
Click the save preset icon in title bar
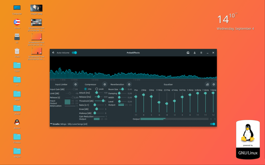click(x=188, y=53)
